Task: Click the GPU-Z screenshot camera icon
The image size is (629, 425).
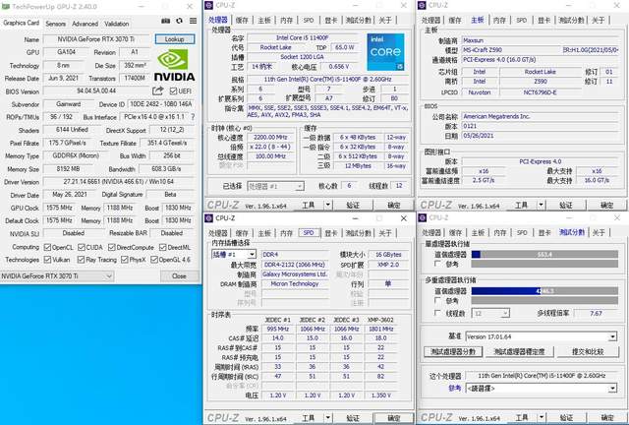Action: 165,21
